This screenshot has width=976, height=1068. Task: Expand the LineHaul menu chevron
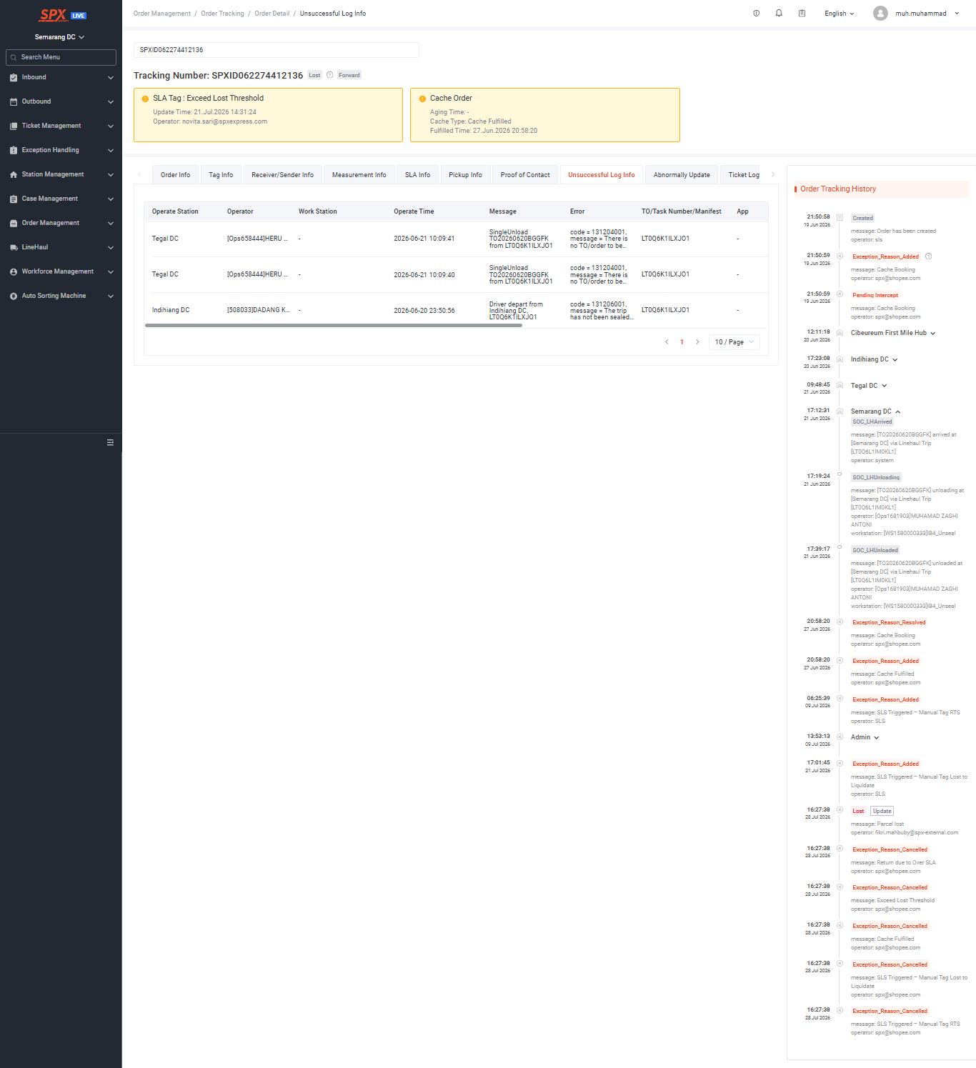tap(111, 247)
